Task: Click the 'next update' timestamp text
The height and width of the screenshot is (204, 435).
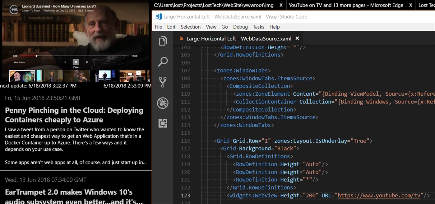Action: [38, 86]
